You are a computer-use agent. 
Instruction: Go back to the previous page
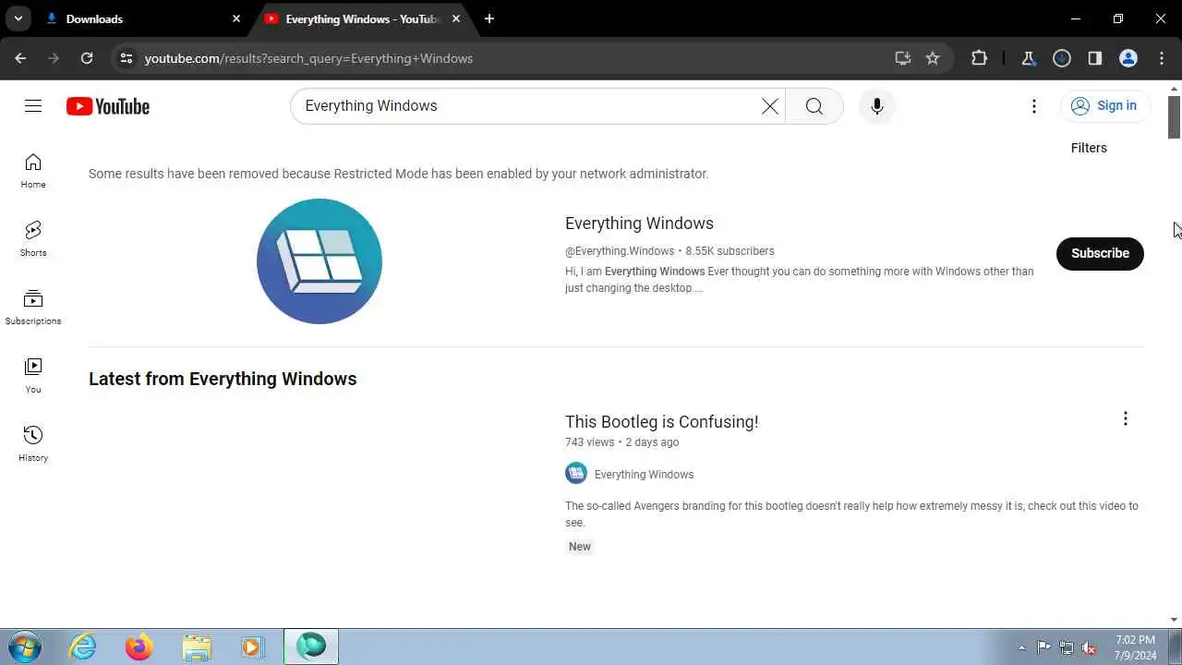pos(20,58)
